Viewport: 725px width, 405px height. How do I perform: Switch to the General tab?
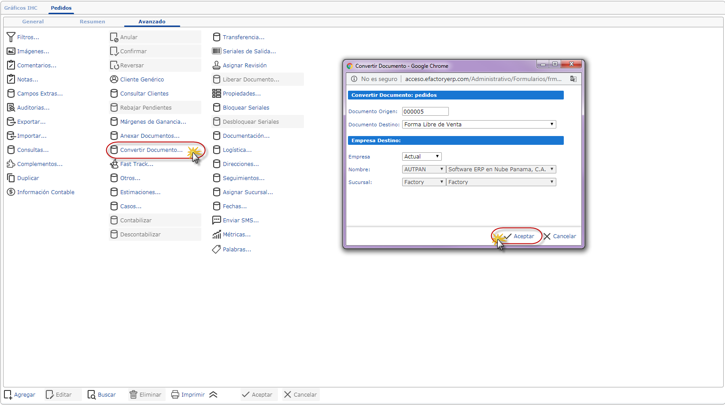[x=33, y=22]
